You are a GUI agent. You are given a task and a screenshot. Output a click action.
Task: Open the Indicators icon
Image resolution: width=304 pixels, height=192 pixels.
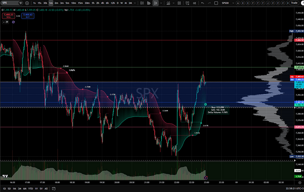(x=168, y=3)
